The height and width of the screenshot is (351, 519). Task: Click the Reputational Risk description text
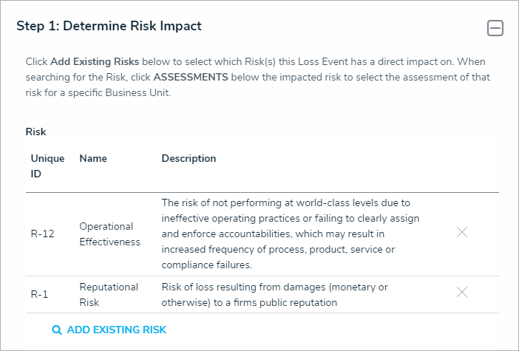(x=274, y=294)
